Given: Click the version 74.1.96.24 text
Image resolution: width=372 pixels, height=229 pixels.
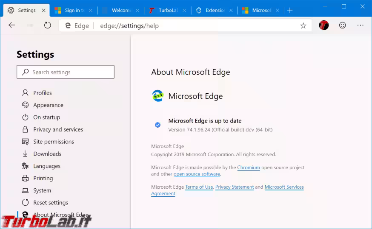Looking at the screenshot, I should tap(220, 130).
